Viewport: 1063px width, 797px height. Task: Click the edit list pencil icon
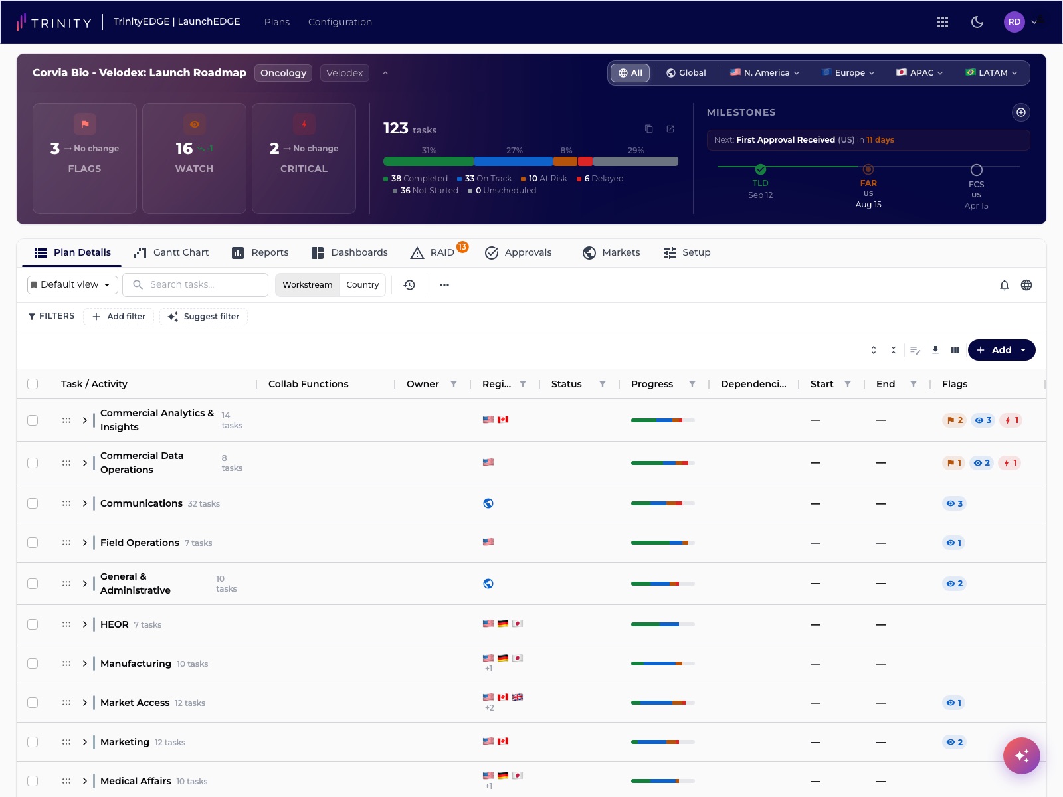point(915,350)
